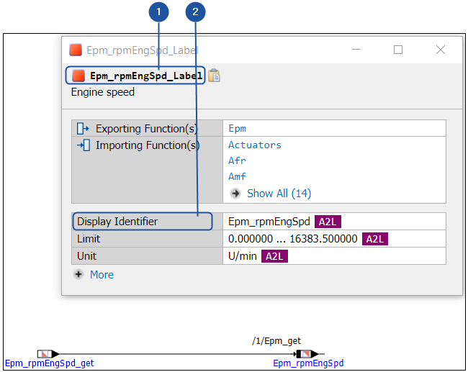Click the blue Epm_rpmEngSpd diagram label
This screenshot has width=468, height=372.
click(308, 363)
